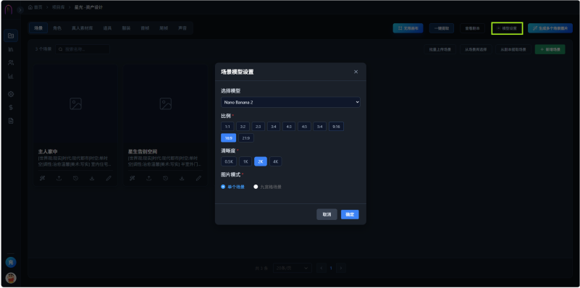The image size is (580, 288).
Task: Open the 20条/页 page size dropdown
Action: 293,268
